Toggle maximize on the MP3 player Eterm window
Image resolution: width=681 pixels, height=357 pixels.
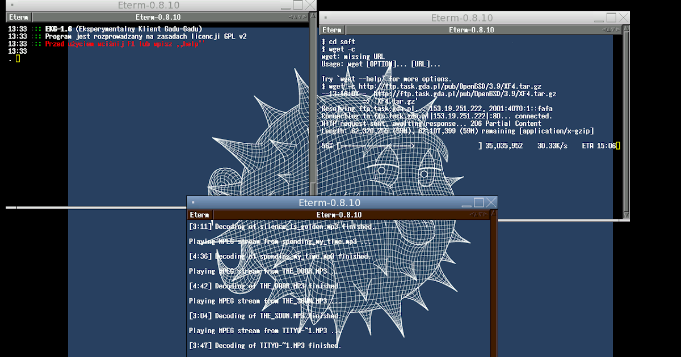(x=479, y=202)
